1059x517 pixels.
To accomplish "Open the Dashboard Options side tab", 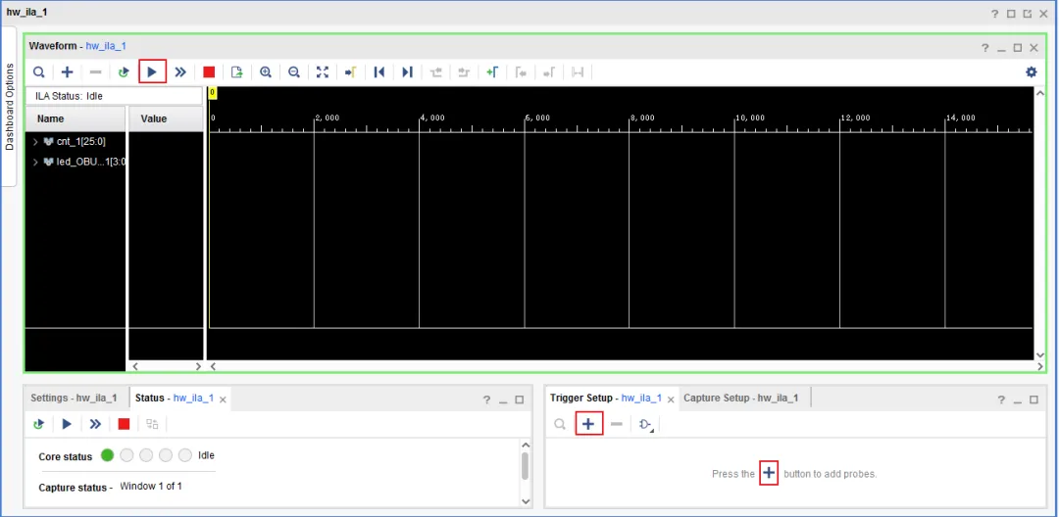I will point(9,107).
